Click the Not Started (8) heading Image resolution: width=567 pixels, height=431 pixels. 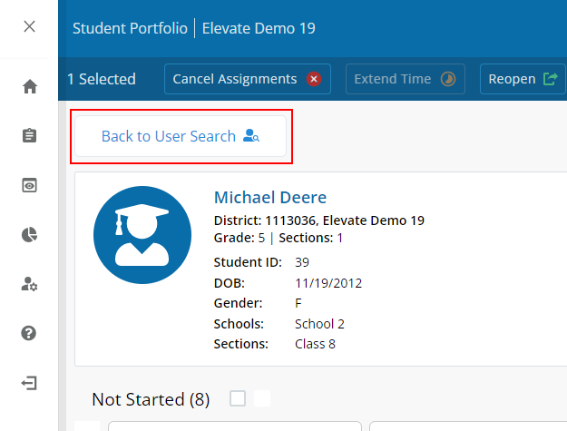click(x=151, y=399)
